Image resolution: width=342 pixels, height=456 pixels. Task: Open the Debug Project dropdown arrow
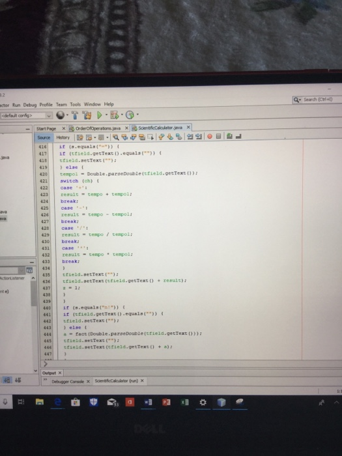coord(122,115)
